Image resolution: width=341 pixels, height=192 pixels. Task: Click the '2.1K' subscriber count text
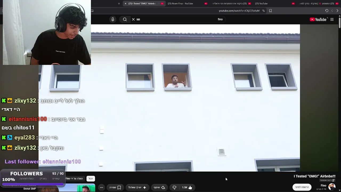pyautogui.click(x=321, y=189)
